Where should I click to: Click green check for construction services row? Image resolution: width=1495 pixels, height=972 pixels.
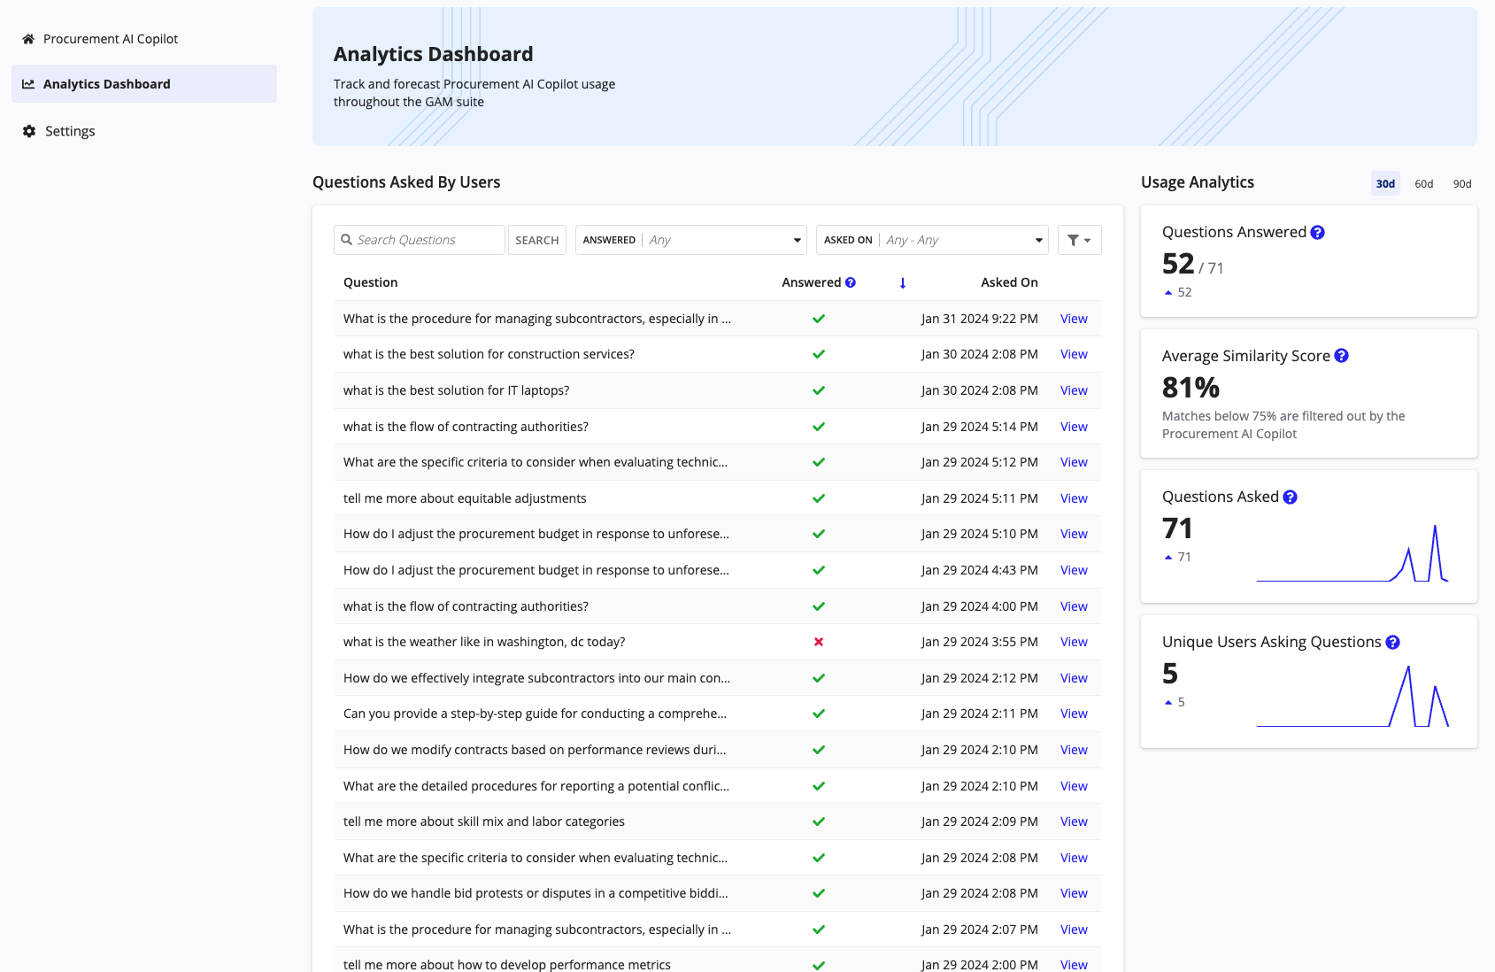819,354
